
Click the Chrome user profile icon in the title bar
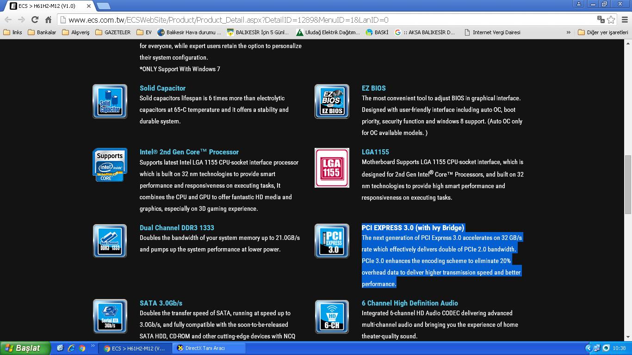[579, 4]
